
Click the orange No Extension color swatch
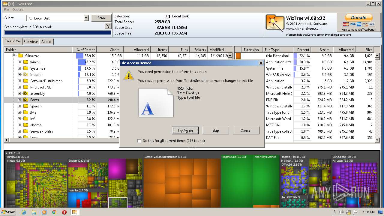click(238, 56)
